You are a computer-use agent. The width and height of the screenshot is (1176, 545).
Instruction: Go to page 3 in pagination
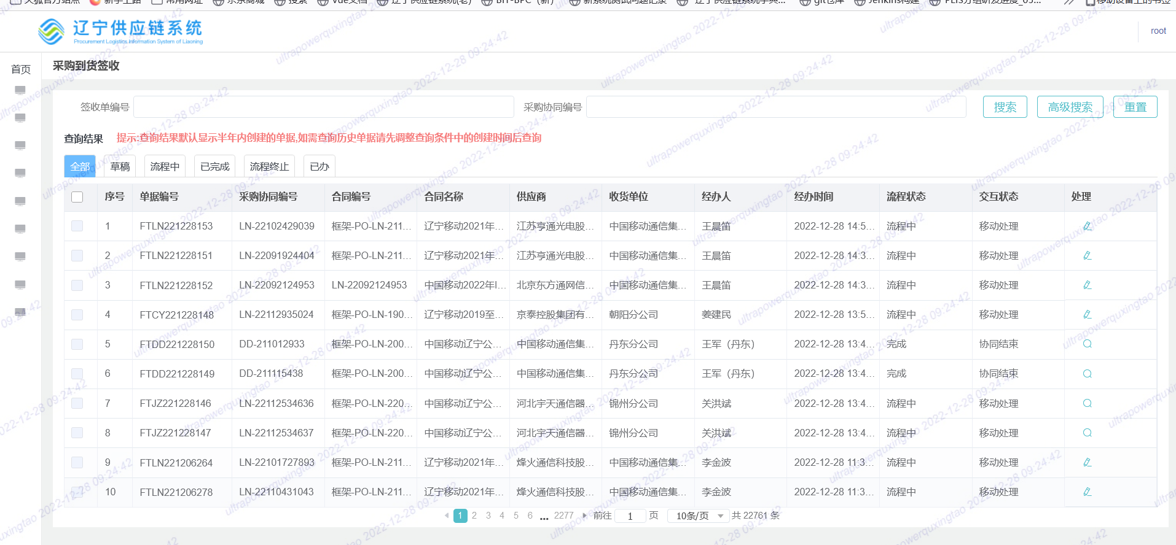pos(488,516)
